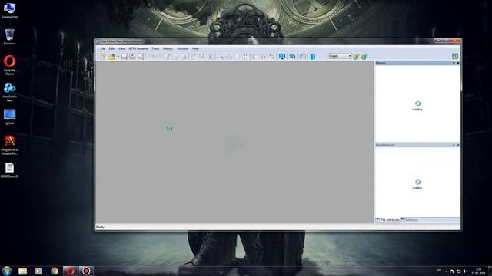The image size is (492, 276).
Task: Click the icon at toolbar's far right
Action: pos(455,56)
